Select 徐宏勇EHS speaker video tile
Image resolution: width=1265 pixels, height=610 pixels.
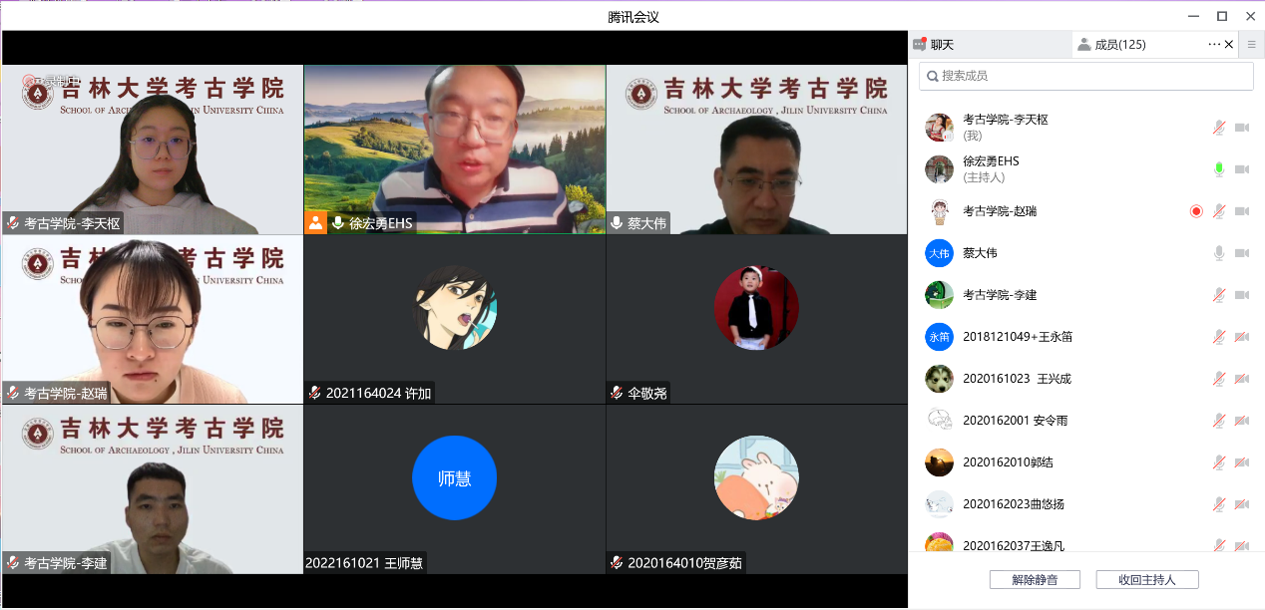tap(455, 150)
